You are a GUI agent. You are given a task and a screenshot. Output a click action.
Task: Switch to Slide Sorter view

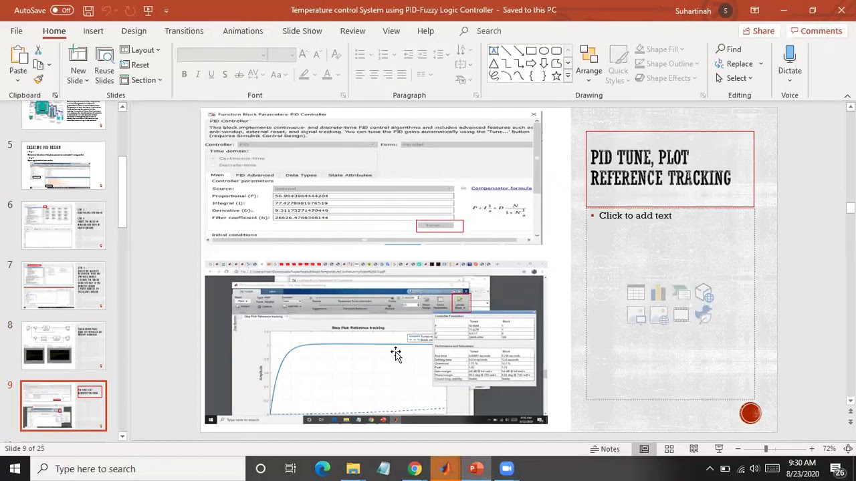(x=669, y=449)
